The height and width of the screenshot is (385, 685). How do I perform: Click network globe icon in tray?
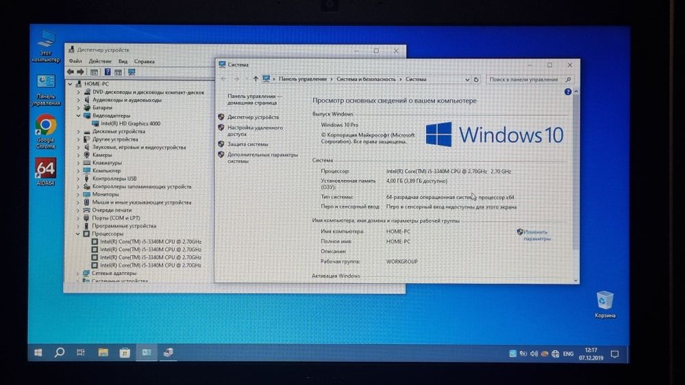556,354
